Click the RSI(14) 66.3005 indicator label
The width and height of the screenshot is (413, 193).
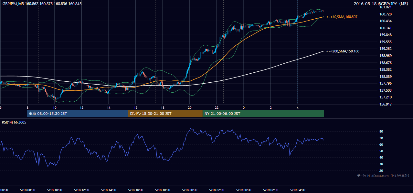(14, 122)
